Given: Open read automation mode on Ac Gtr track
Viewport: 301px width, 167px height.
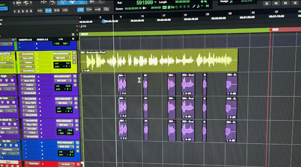Looking at the screenshot, I should [x=13, y=154].
